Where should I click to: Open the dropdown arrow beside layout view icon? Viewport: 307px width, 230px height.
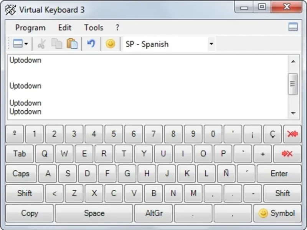[26, 44]
